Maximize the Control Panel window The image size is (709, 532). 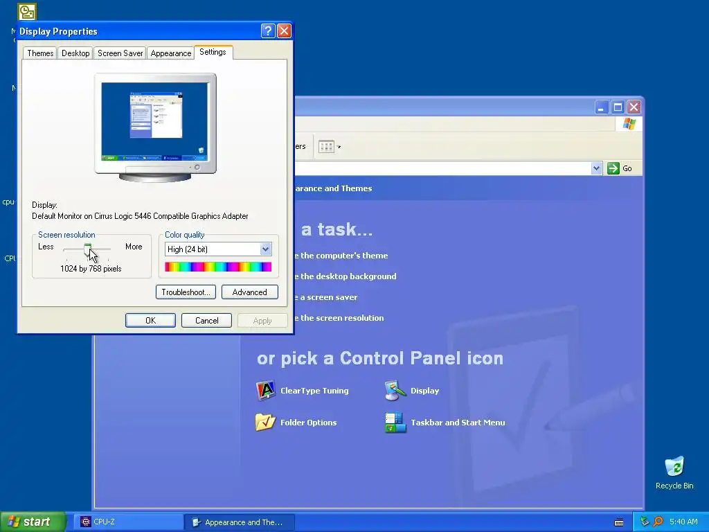(618, 107)
